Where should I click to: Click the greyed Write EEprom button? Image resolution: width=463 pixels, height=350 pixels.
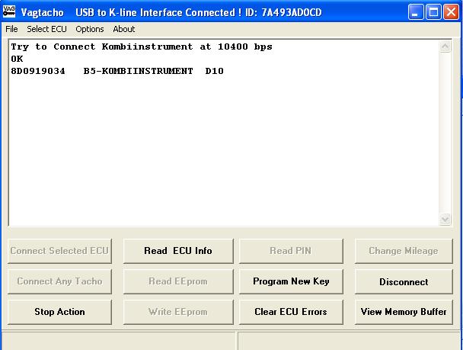pos(178,312)
